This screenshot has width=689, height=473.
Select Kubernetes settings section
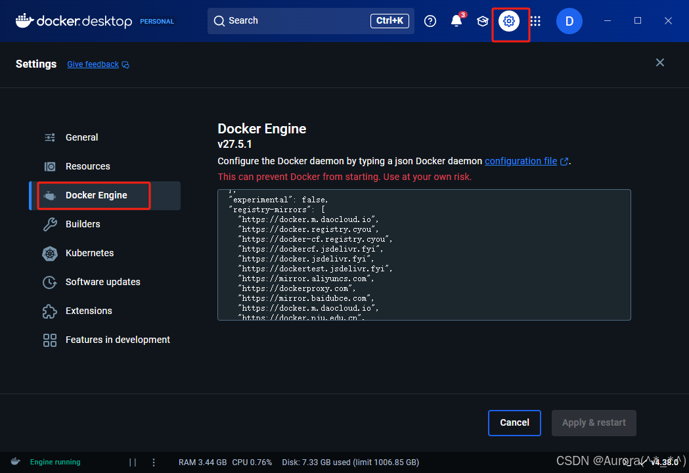click(105, 253)
